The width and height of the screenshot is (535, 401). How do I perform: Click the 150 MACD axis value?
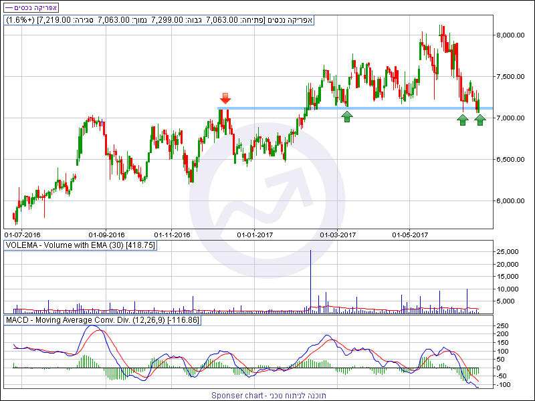tap(502, 343)
